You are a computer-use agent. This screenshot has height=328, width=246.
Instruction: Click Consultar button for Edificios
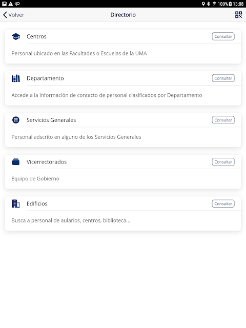pos(223,203)
